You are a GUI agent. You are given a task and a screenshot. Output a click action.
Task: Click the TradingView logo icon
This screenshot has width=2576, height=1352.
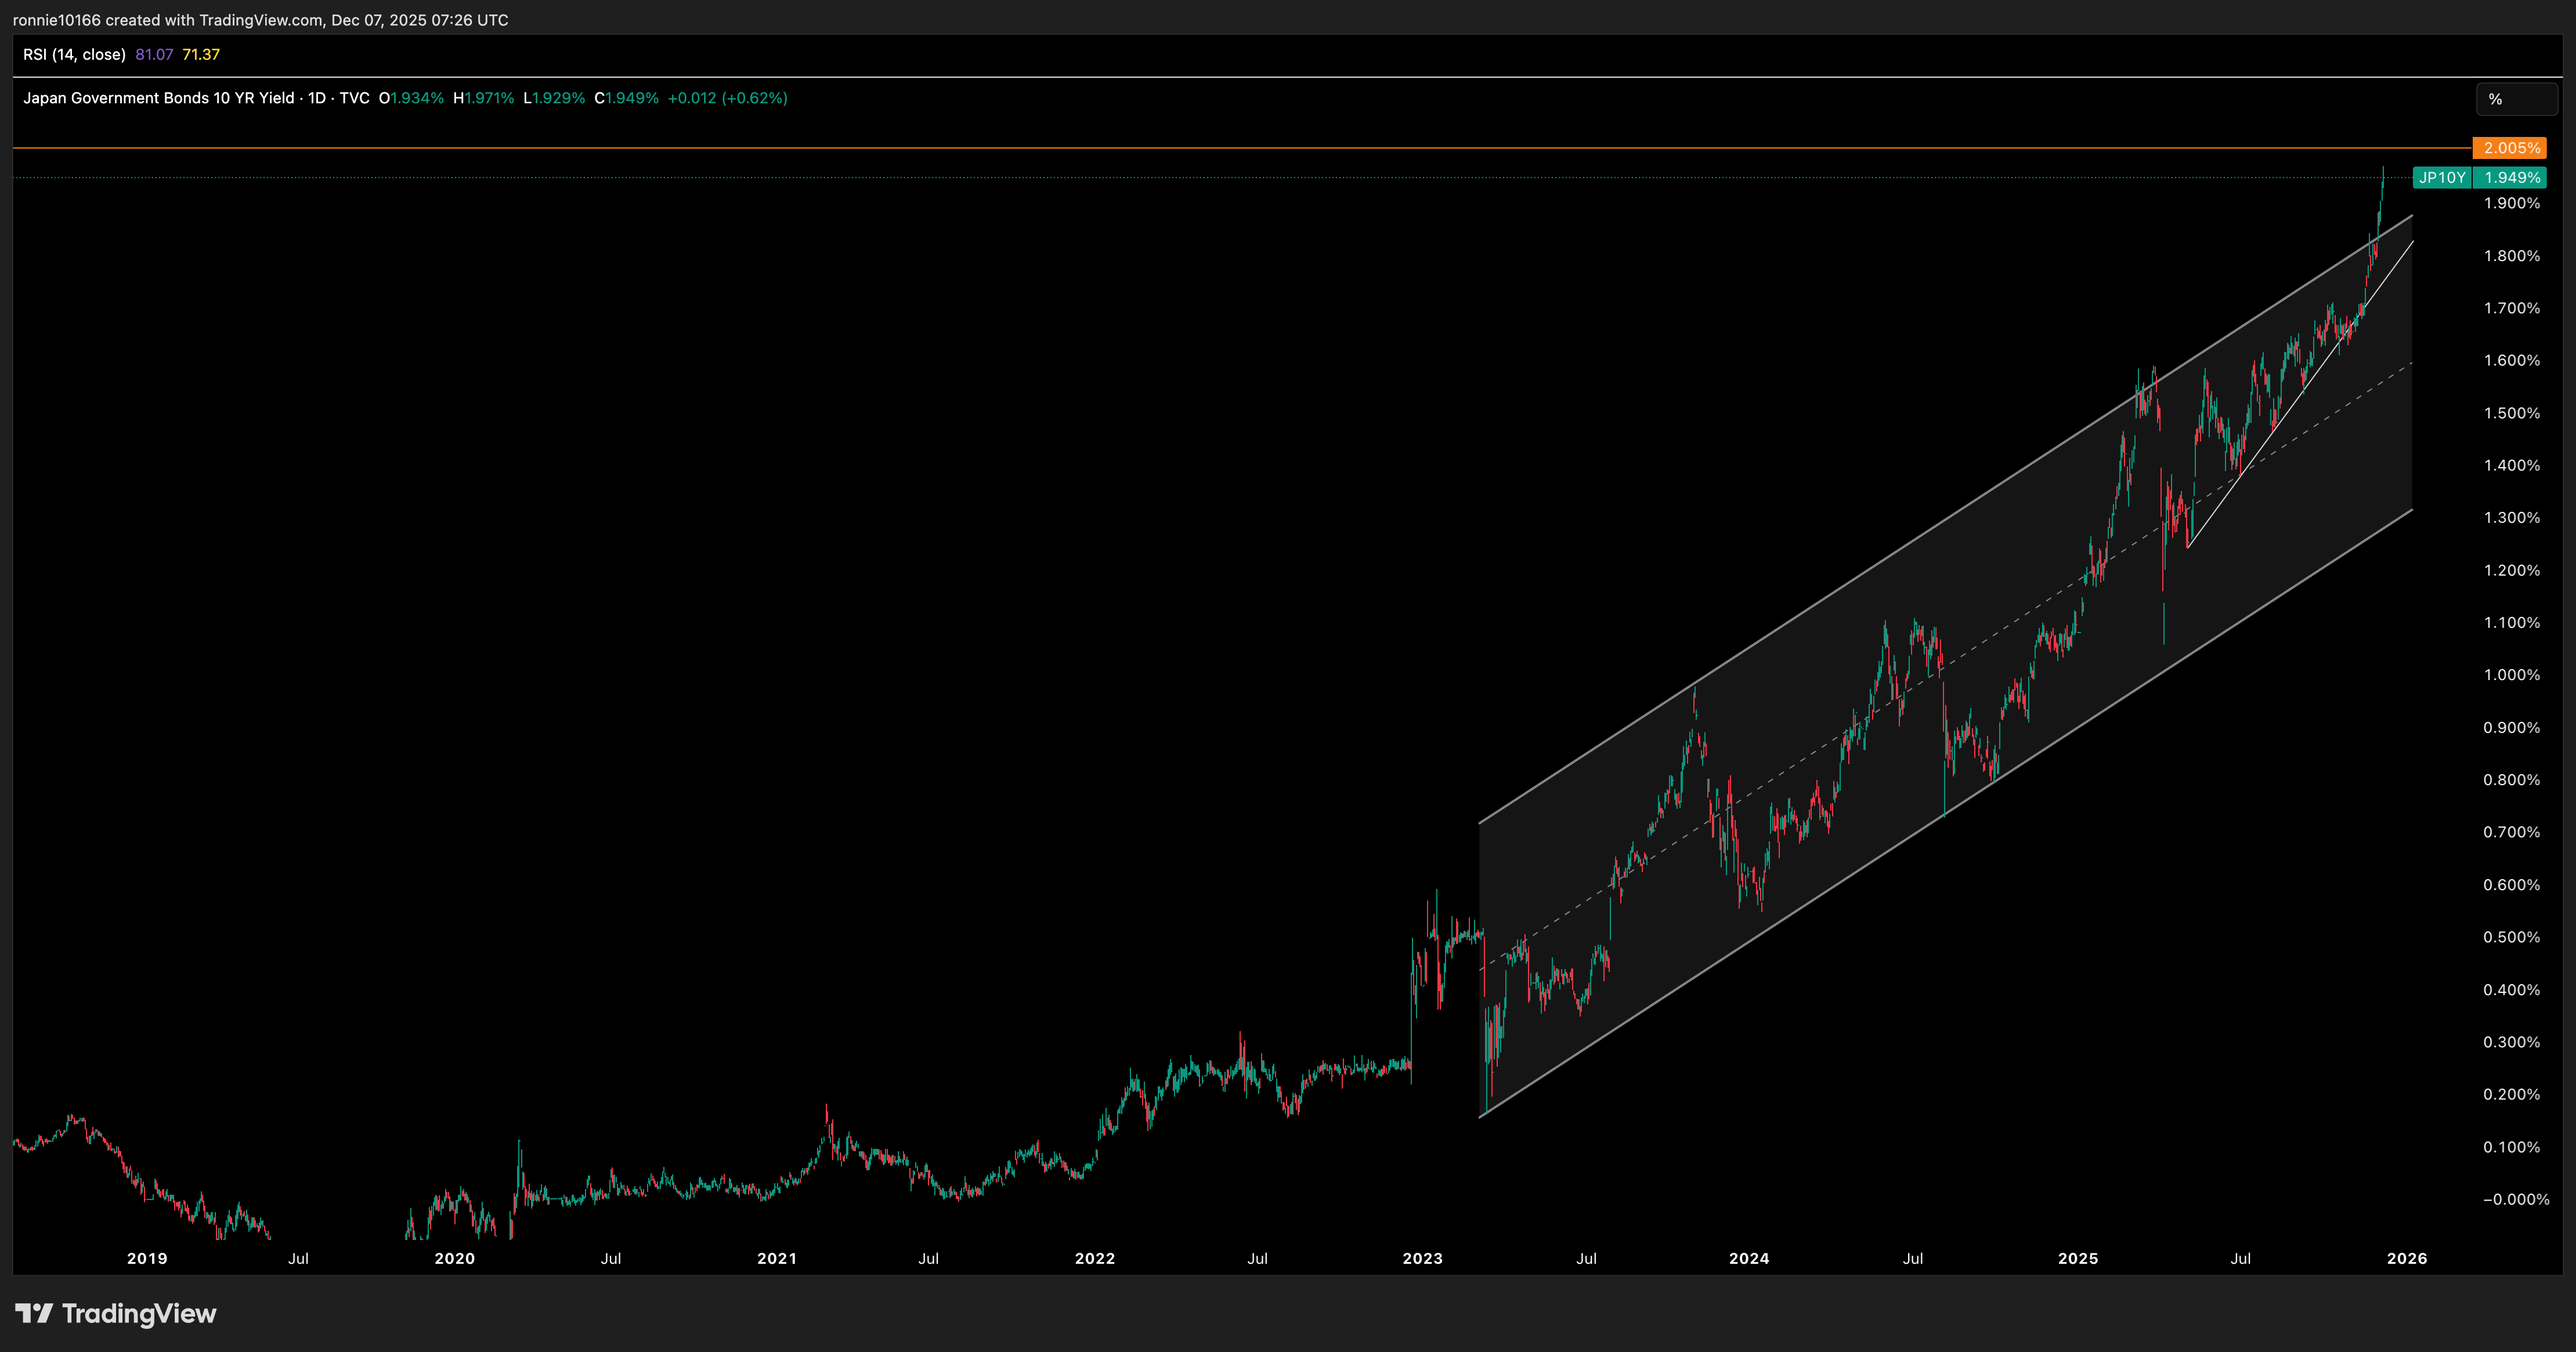coord(33,1313)
